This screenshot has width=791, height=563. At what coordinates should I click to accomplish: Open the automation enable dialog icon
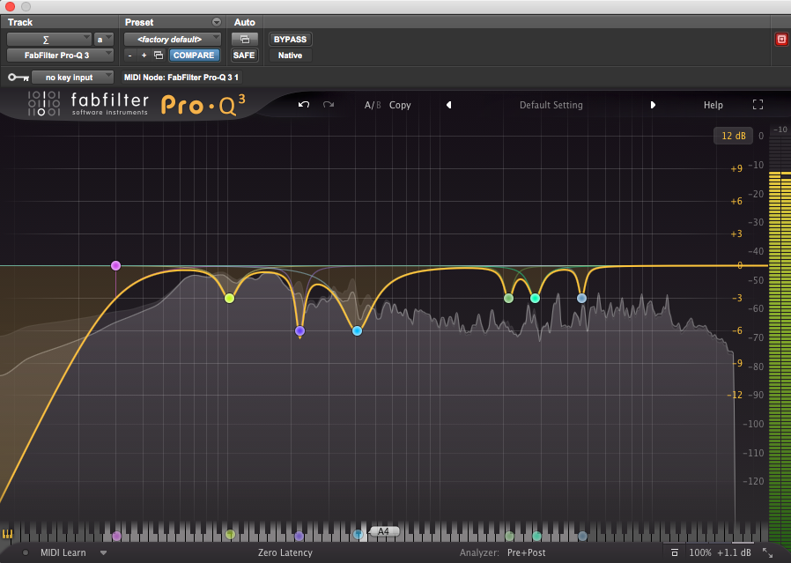[x=244, y=40]
